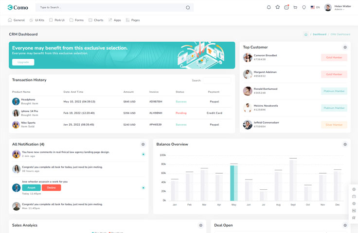
Task: Open Top Customer settings gear
Action: tap(345, 48)
